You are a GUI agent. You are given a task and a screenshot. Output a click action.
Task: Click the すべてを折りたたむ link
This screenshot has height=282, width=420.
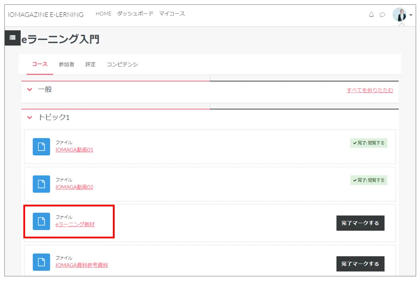pyautogui.click(x=369, y=91)
